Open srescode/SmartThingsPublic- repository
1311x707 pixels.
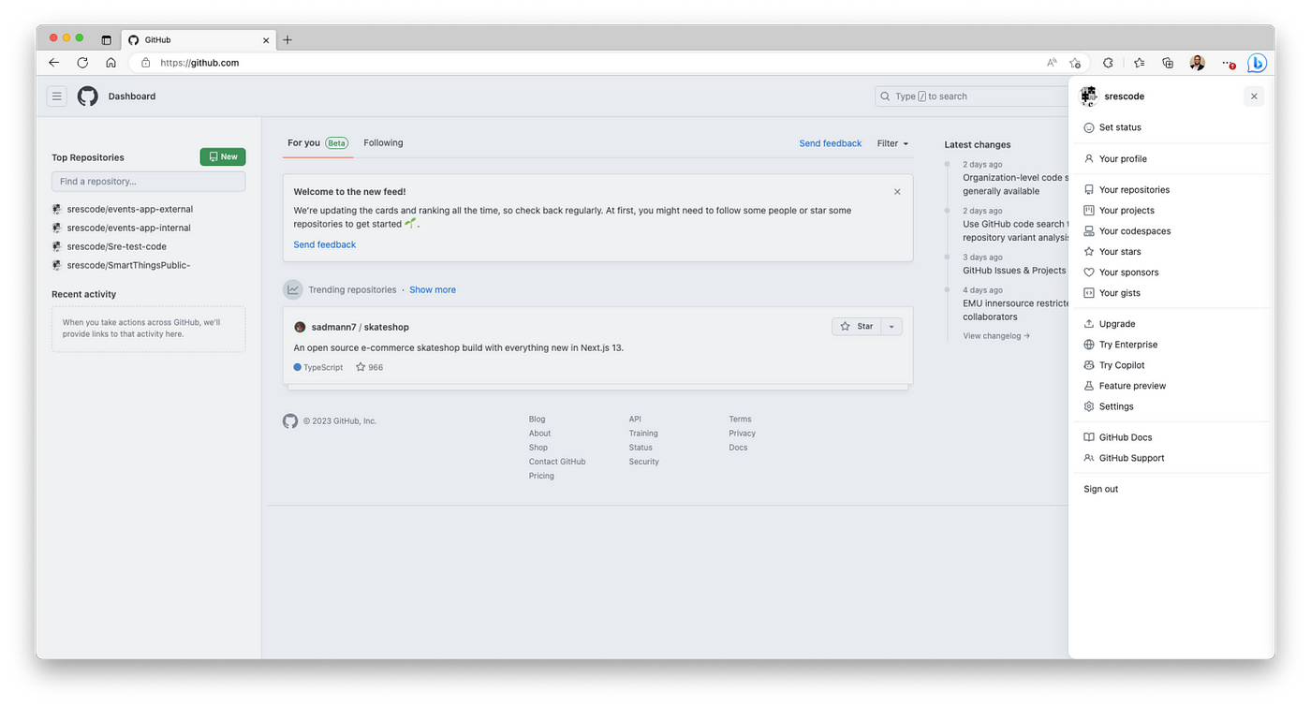(128, 266)
